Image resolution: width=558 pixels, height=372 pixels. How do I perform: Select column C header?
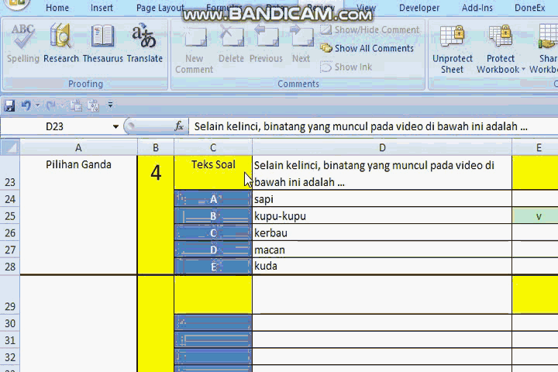(213, 147)
